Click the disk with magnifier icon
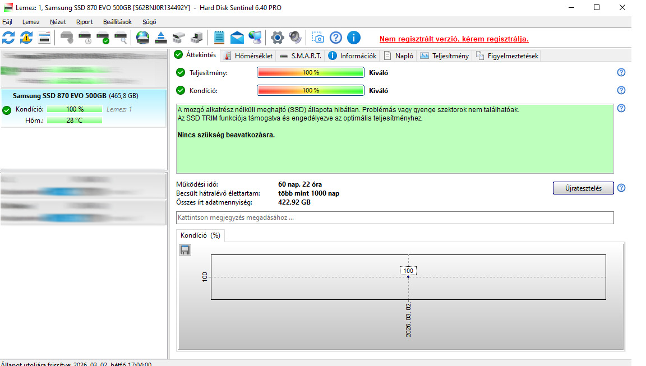 point(121,38)
